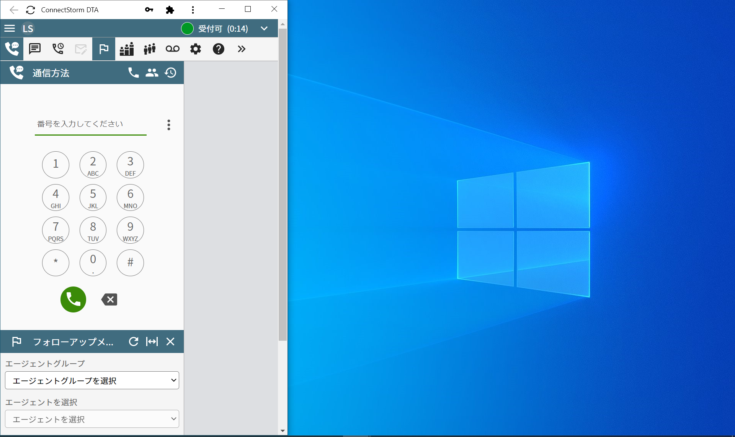Refresh the フォローアップ panel

click(134, 342)
